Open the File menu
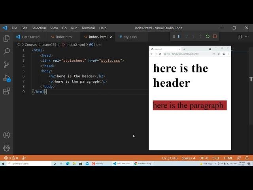 (x=14, y=28)
